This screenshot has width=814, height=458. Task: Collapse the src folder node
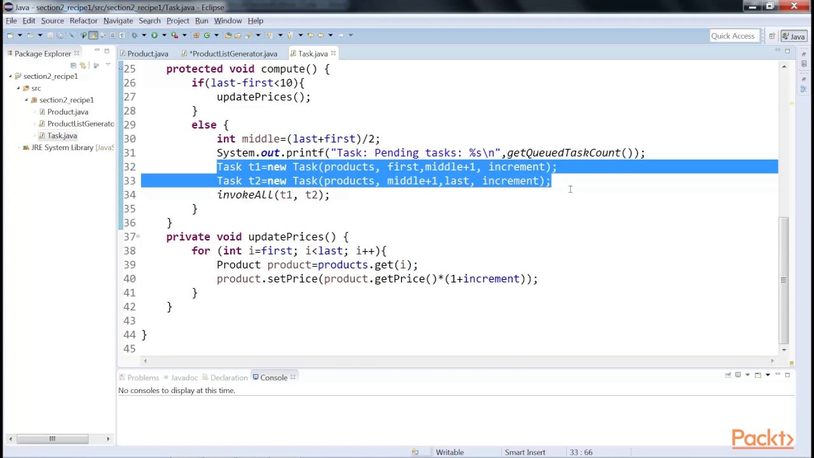pos(18,88)
